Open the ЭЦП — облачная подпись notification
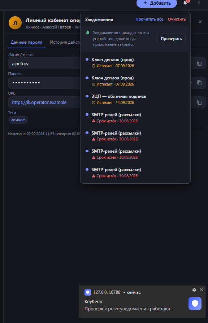The image size is (208, 323). pos(135,99)
